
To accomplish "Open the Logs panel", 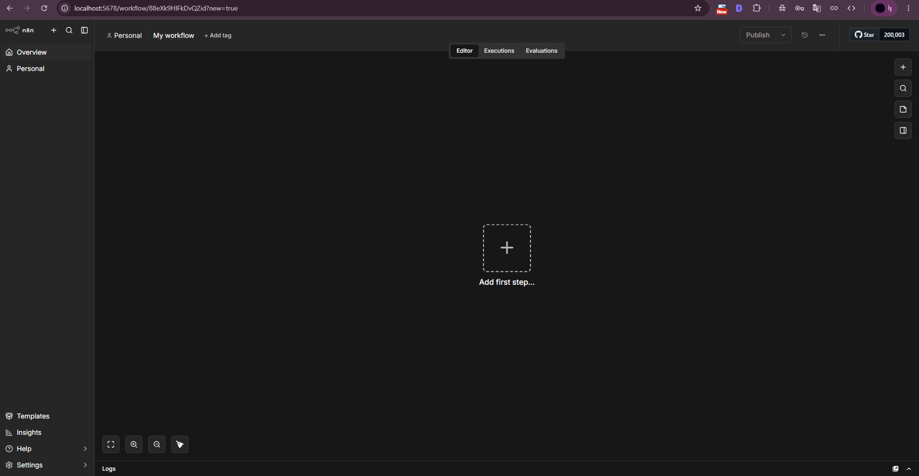I will point(109,469).
